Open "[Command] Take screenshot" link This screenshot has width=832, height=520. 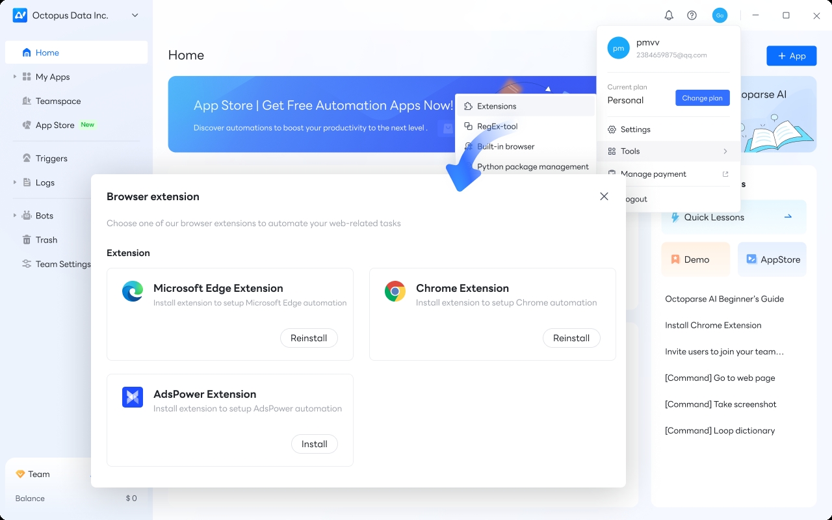[x=721, y=404]
